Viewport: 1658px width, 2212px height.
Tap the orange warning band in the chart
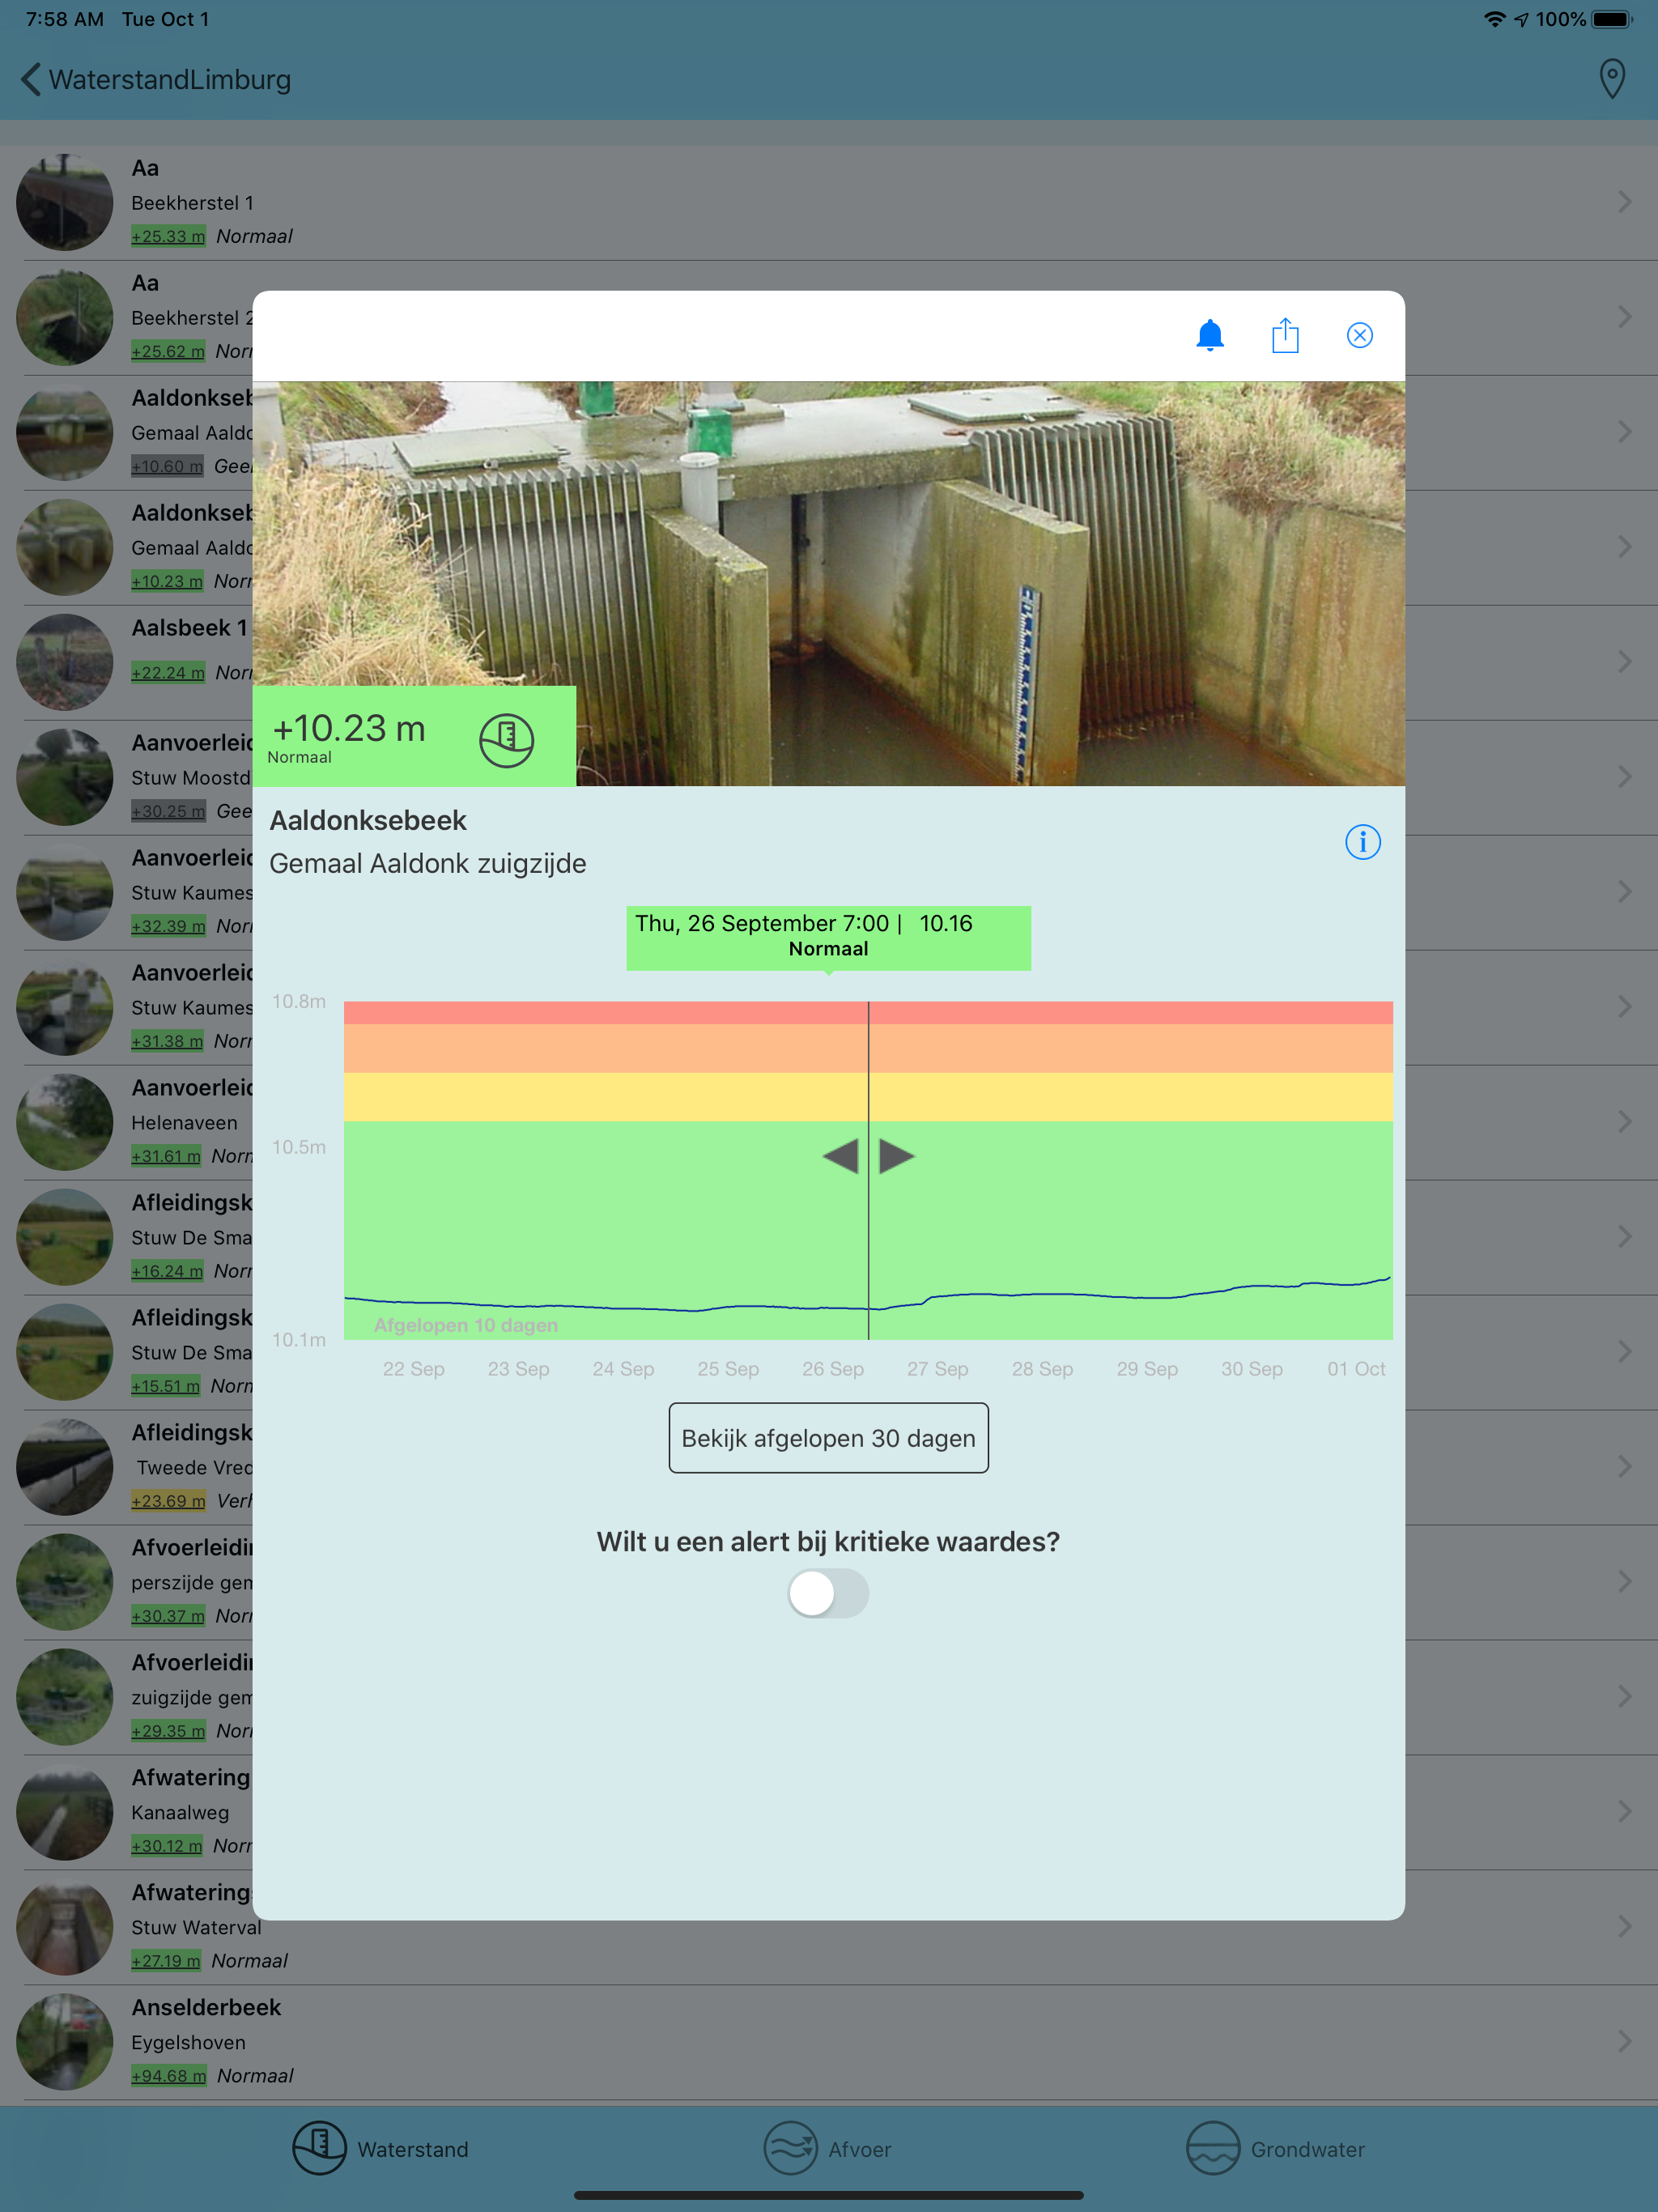coord(868,1048)
